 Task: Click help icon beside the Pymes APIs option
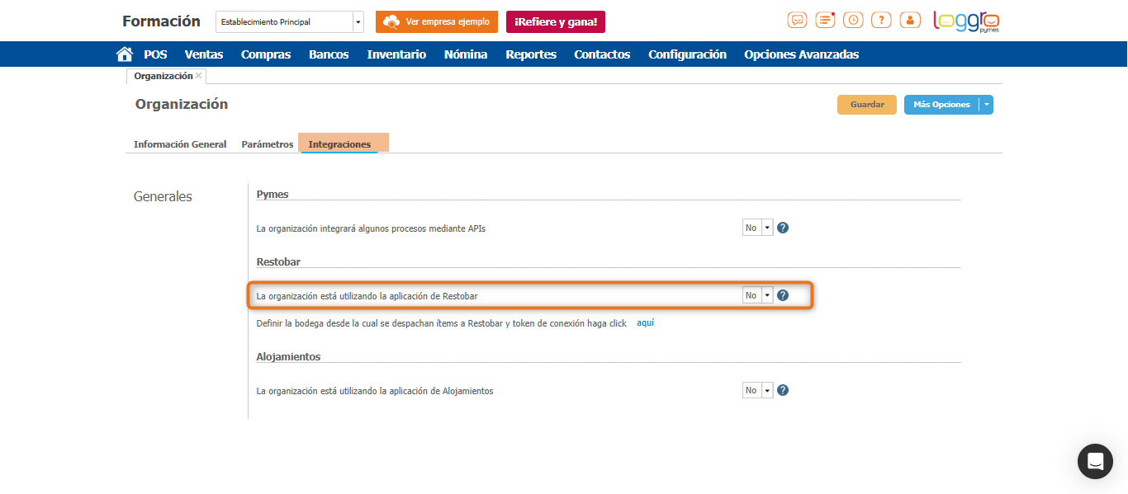click(783, 228)
